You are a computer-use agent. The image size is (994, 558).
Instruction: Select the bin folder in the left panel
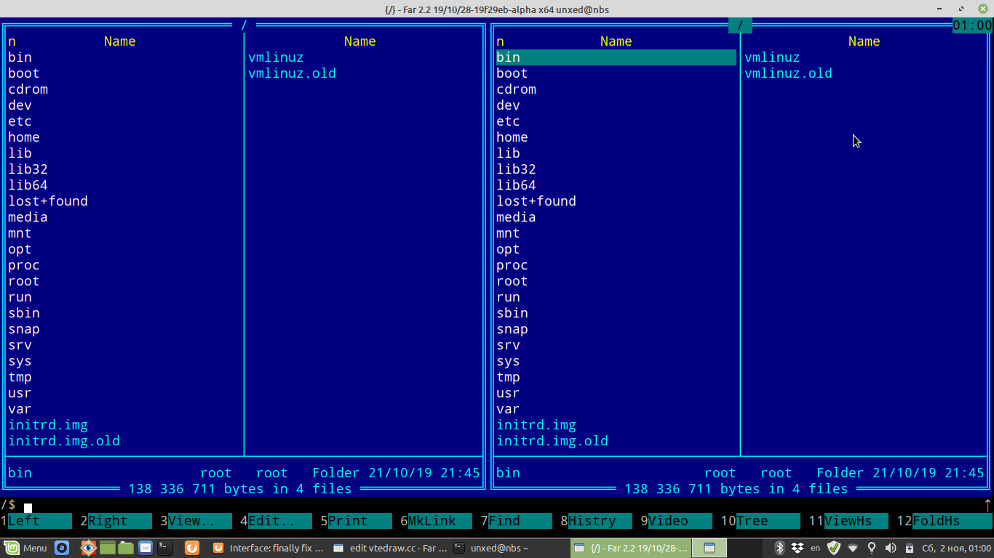(x=20, y=57)
